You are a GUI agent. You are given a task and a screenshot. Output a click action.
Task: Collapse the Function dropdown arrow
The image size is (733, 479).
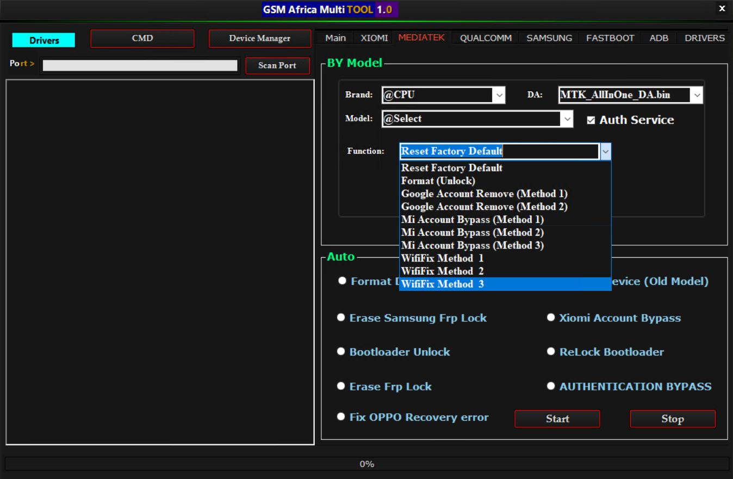(606, 152)
